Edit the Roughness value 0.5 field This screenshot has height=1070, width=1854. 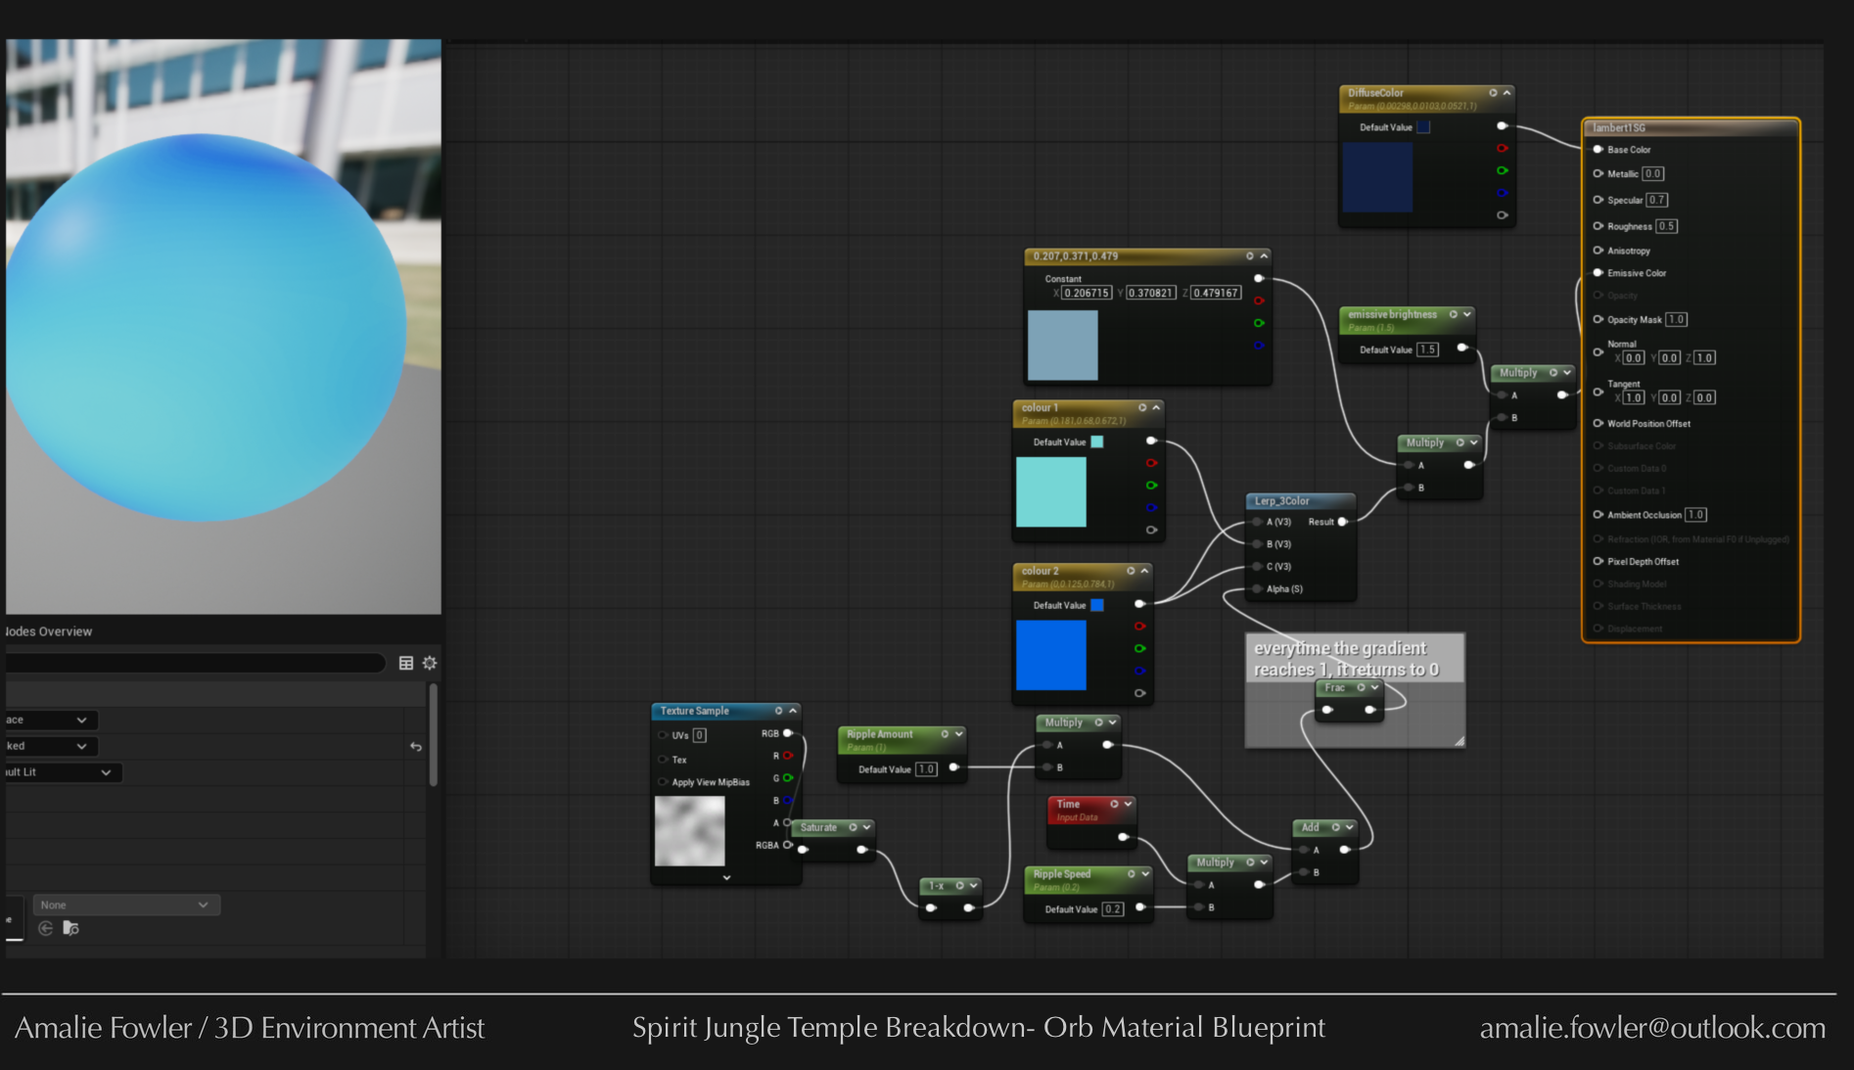point(1667,226)
